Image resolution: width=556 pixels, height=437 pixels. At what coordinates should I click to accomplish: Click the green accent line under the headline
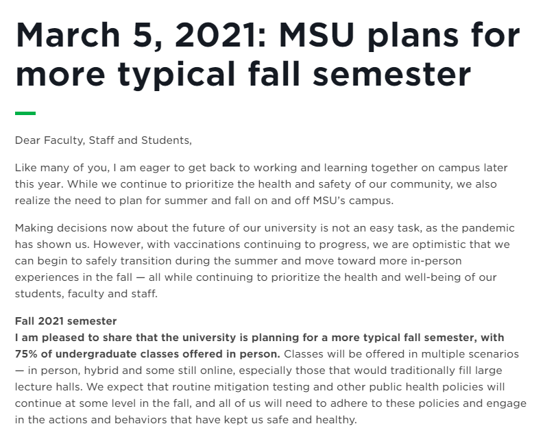(x=25, y=113)
